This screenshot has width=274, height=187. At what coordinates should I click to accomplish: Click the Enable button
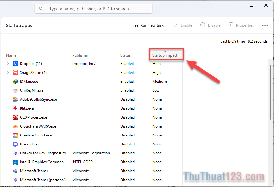point(183,25)
